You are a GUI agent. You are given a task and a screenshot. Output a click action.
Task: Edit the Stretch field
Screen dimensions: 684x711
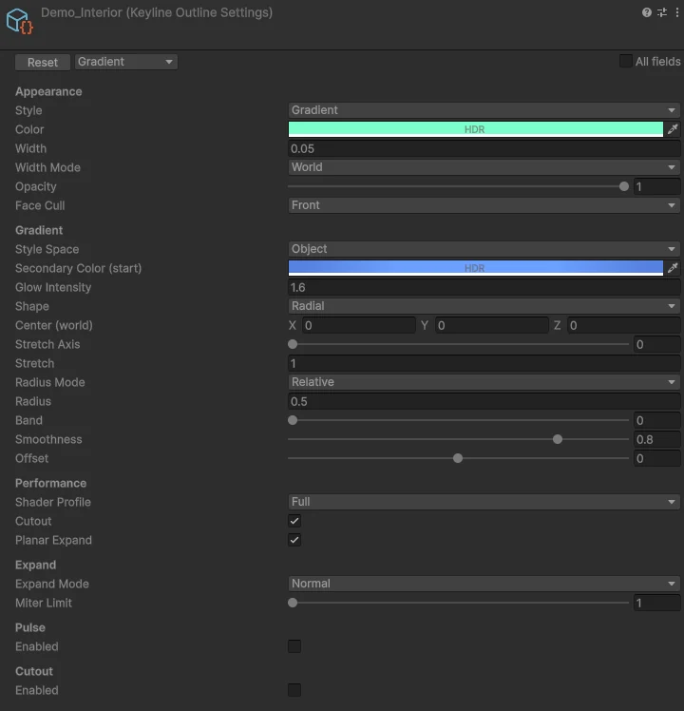click(484, 363)
